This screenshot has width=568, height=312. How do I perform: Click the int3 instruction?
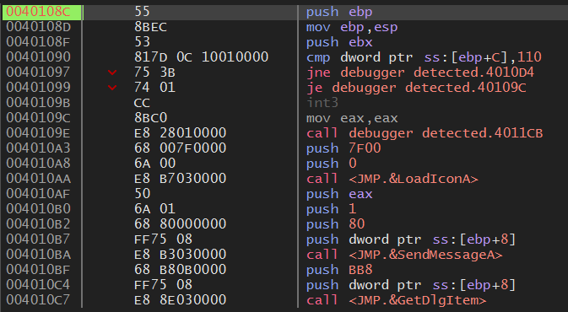[322, 103]
